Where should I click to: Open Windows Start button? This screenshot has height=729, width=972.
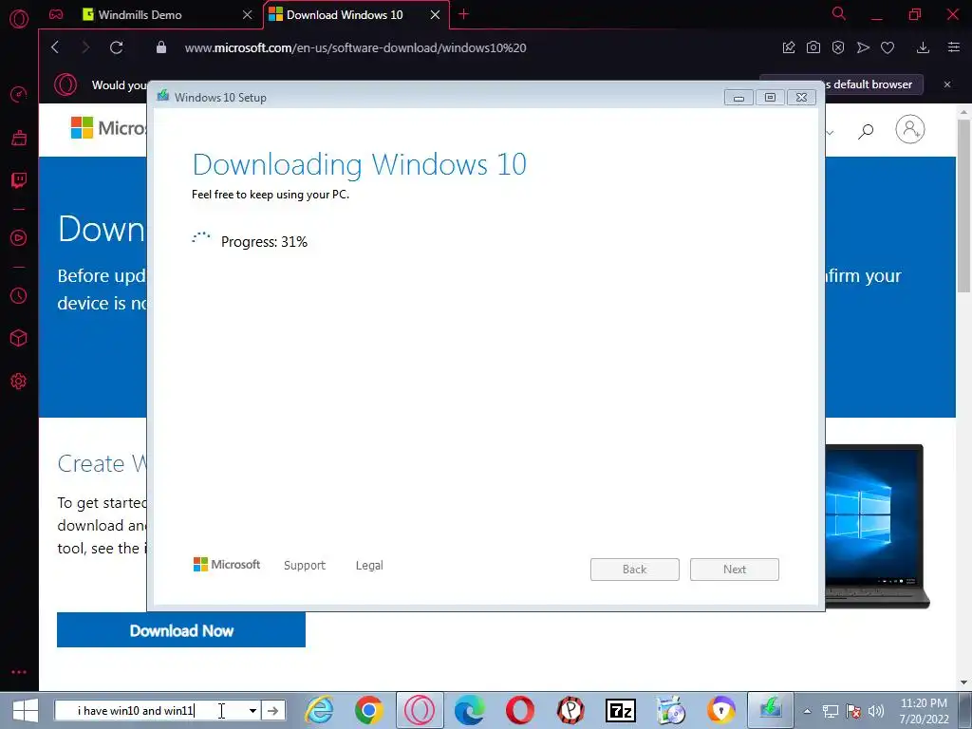[26, 710]
